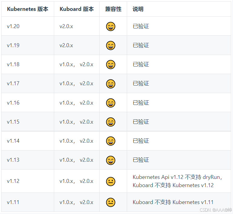The width and height of the screenshot is (233, 214).
Task: Click the neutral face emoji in the v1.11 row
Action: tap(110, 202)
